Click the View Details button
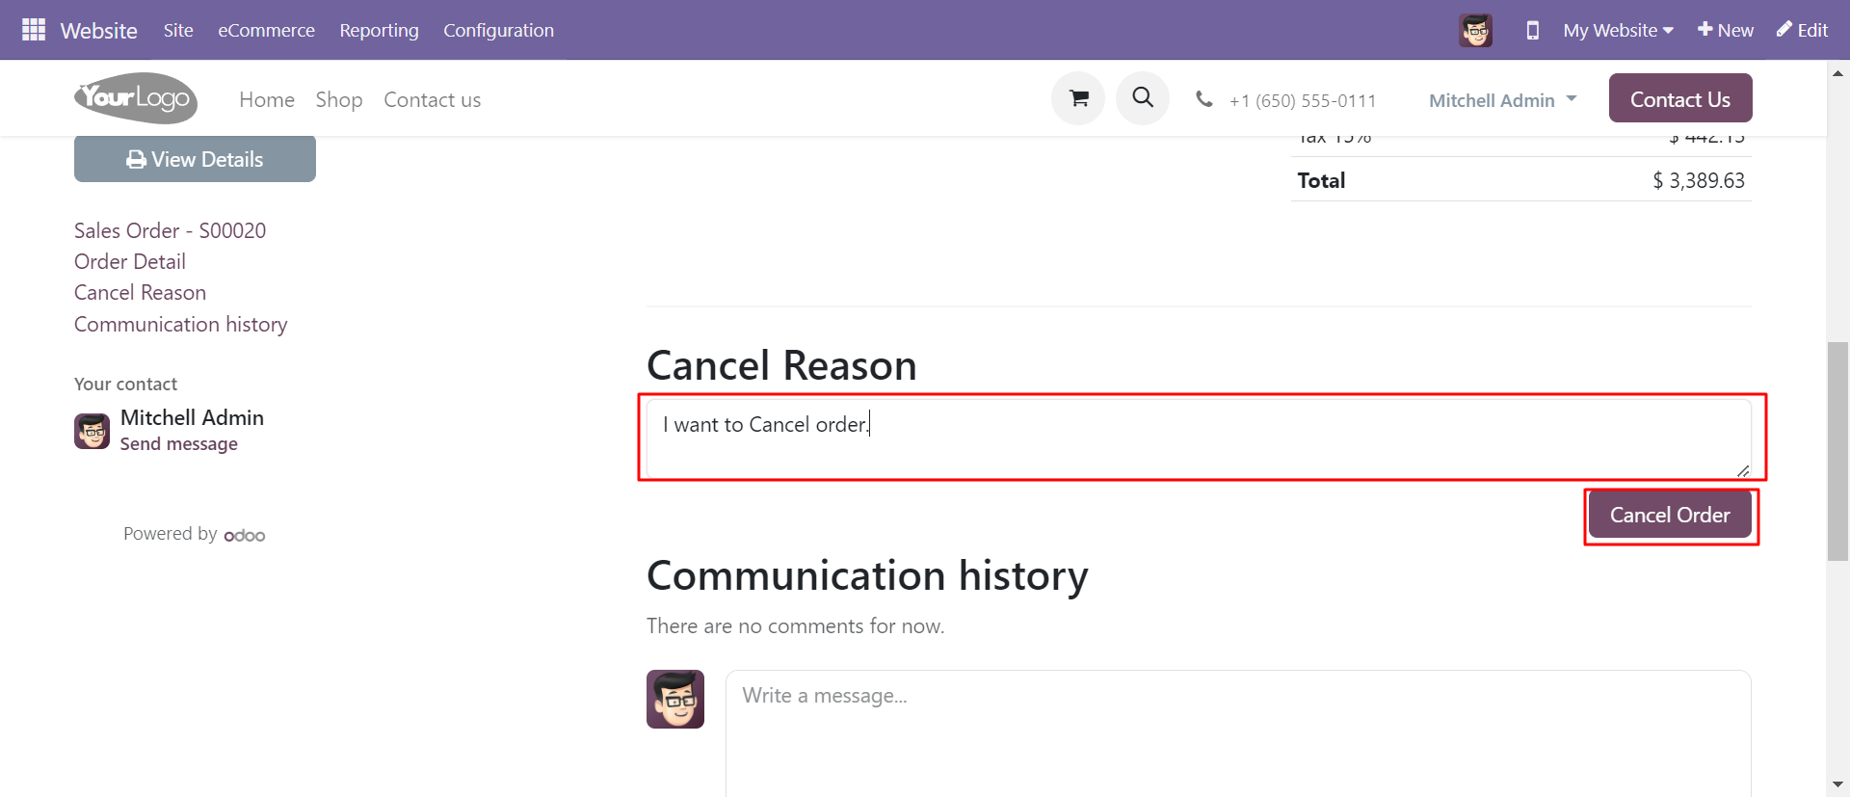 (195, 159)
